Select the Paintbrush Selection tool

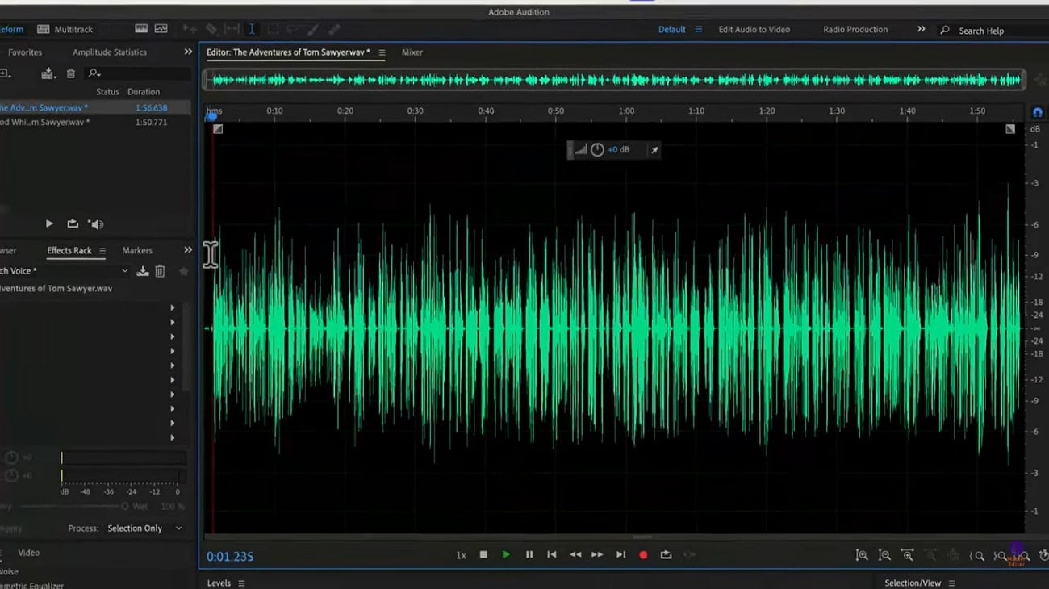tap(312, 29)
